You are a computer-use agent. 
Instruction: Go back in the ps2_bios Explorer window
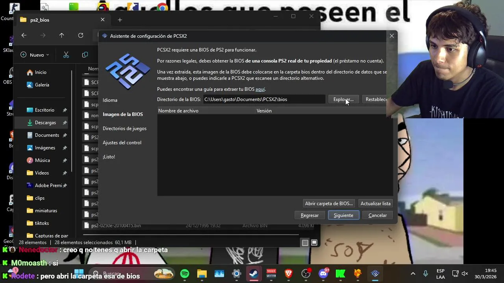pos(24,35)
